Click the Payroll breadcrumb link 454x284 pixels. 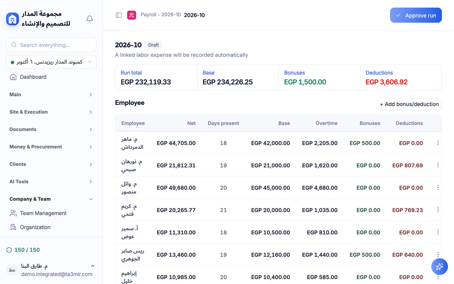149,15
